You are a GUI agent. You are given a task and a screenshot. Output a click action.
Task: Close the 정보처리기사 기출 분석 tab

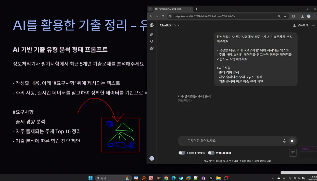(x=190, y=9)
